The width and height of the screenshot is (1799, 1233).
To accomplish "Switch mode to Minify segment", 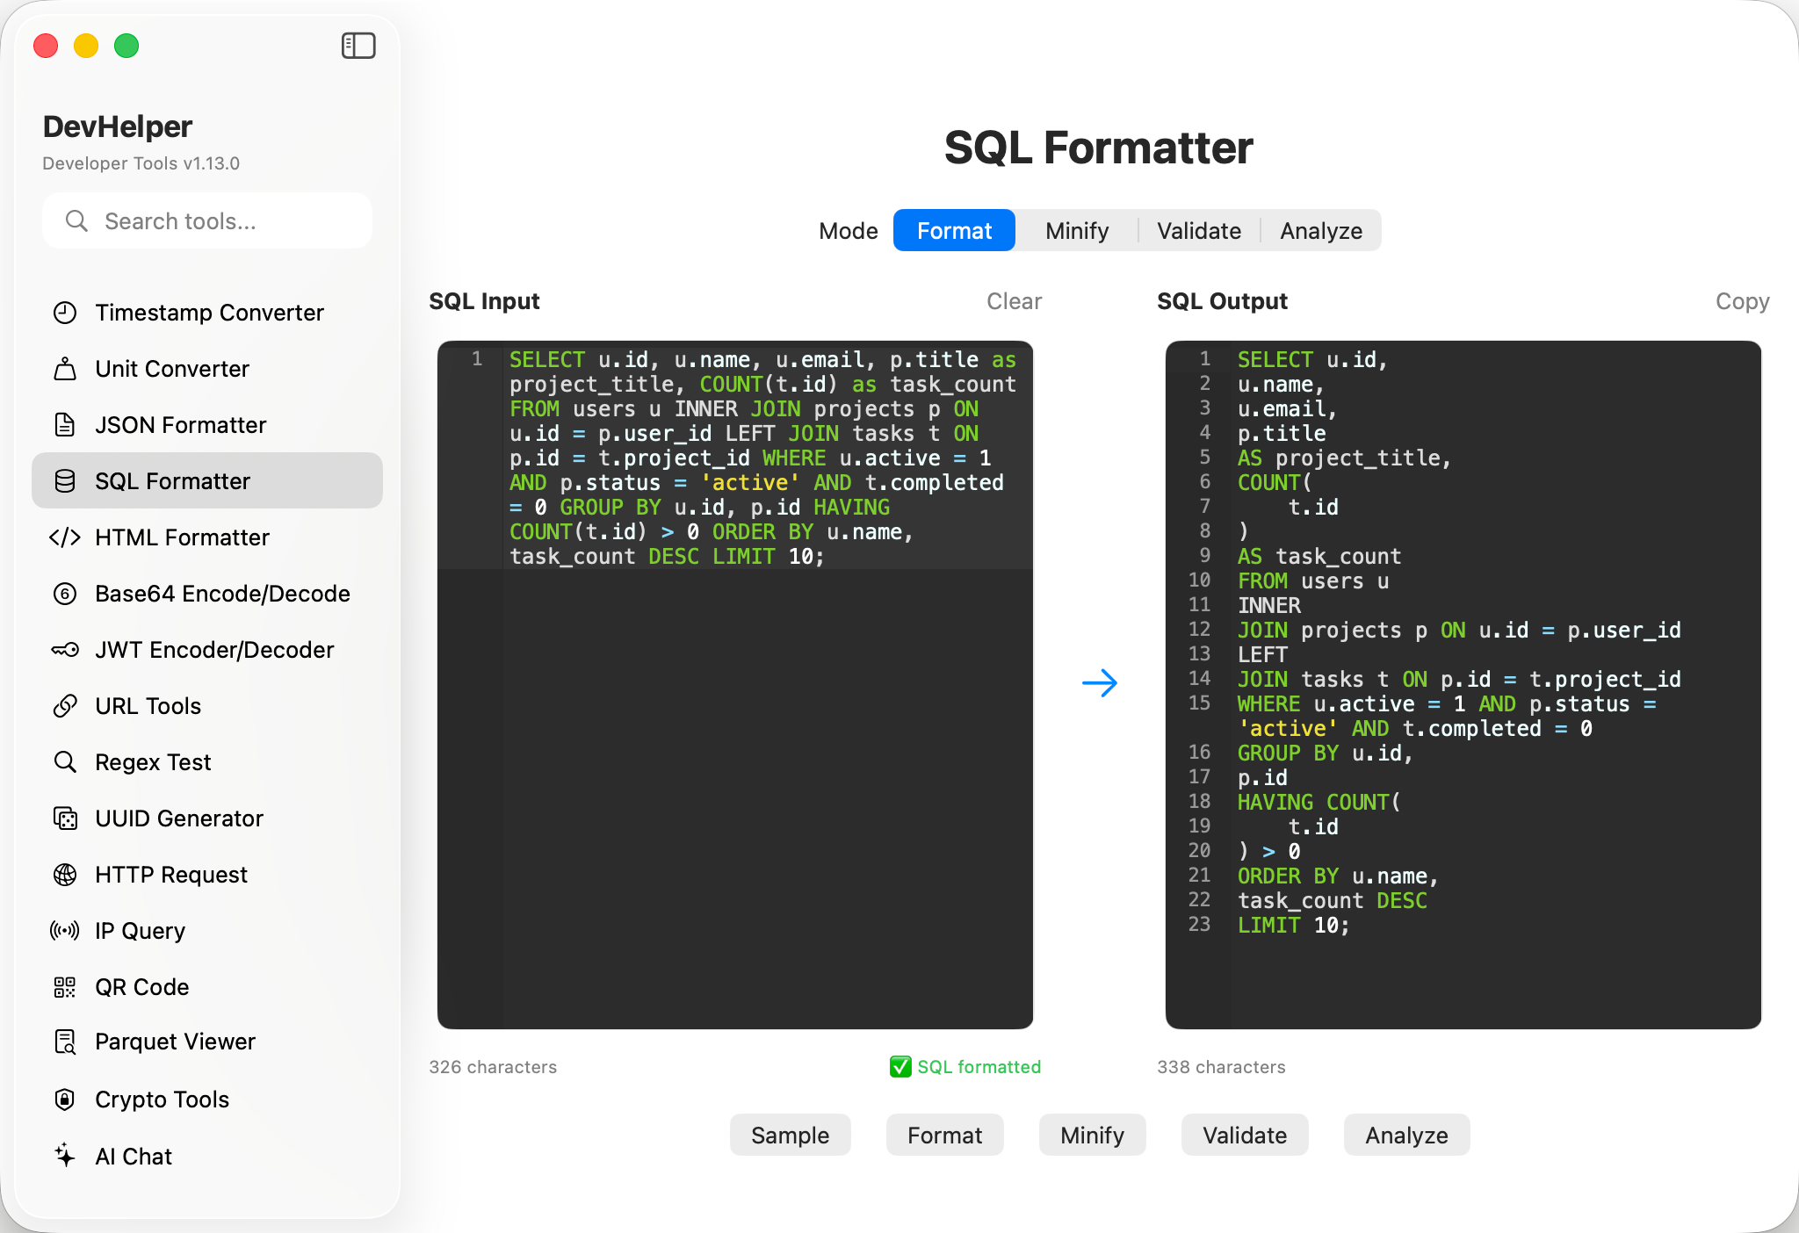I will tap(1077, 231).
